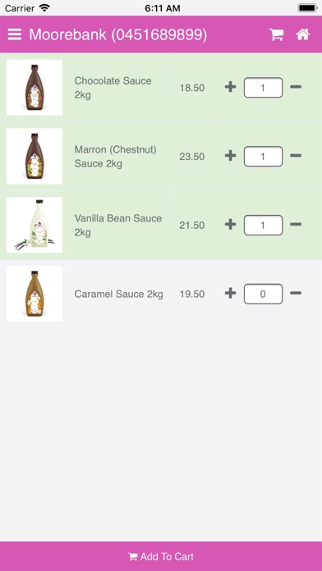Open the Vanilla Bean Sauce product image
The width and height of the screenshot is (322, 571).
coord(34,225)
